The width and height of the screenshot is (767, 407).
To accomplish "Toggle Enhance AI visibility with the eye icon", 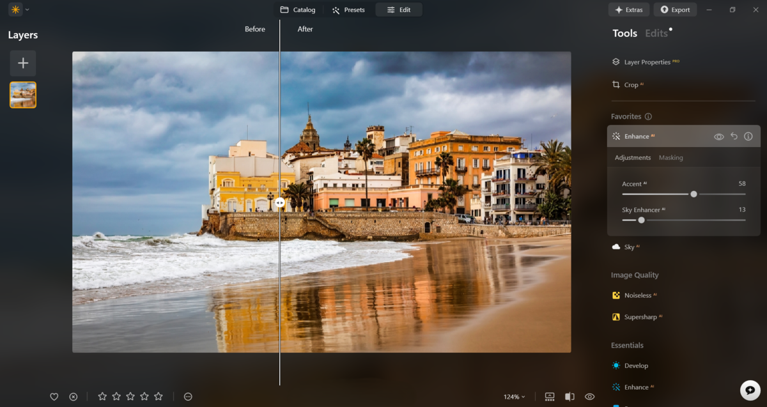I will 718,136.
